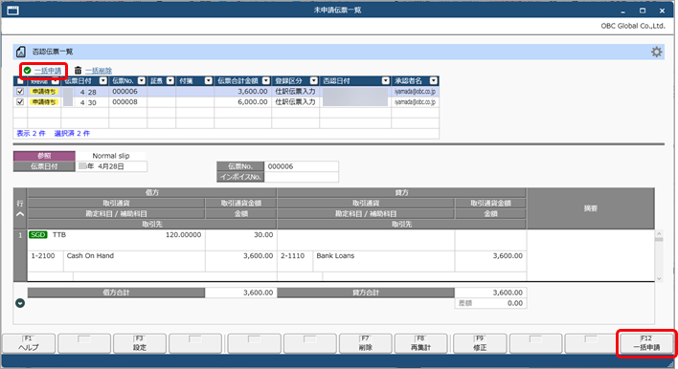
Task: Open the 伝票合計金額 column filter dropdown
Action: click(266, 80)
